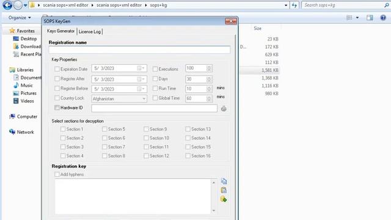This screenshot has width=391, height=220.
Task: Select Network in navigation pane
Action: point(22,132)
